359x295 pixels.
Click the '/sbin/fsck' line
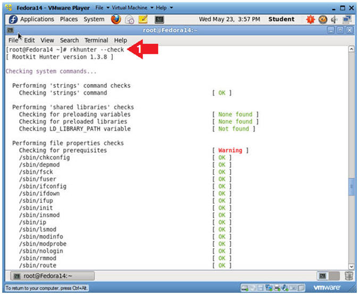coord(36,172)
